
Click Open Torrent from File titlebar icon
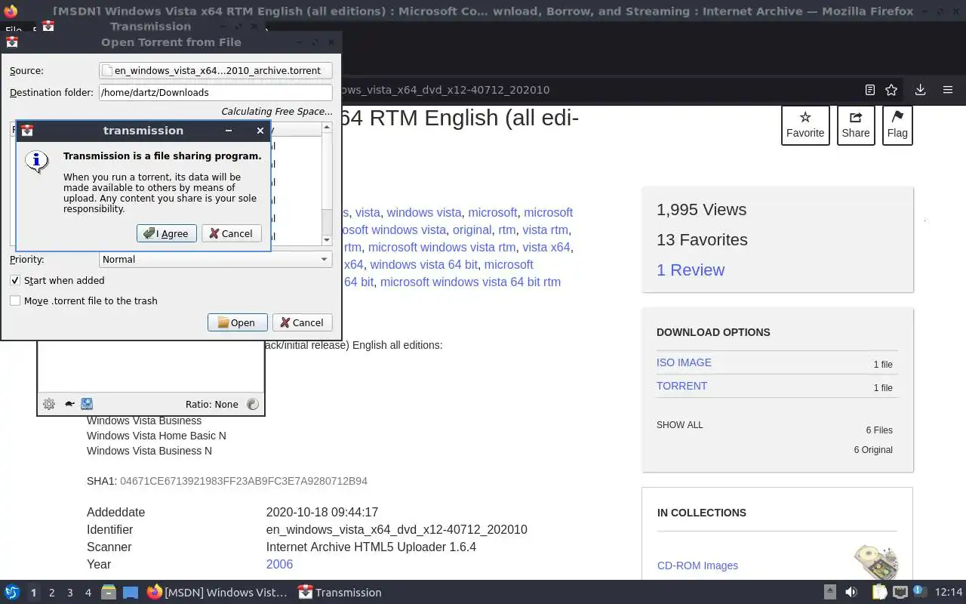click(11, 42)
